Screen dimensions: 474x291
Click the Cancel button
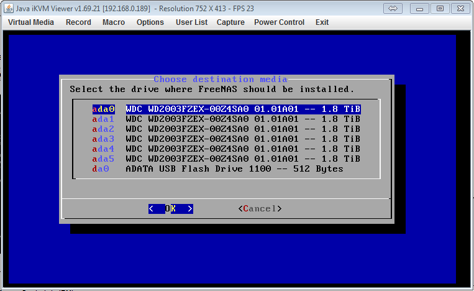pos(260,209)
